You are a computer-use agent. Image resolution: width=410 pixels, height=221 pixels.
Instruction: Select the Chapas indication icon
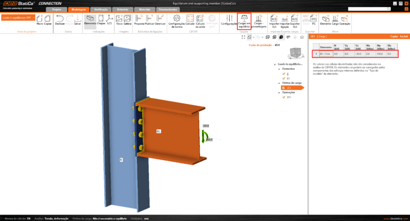point(101,18)
